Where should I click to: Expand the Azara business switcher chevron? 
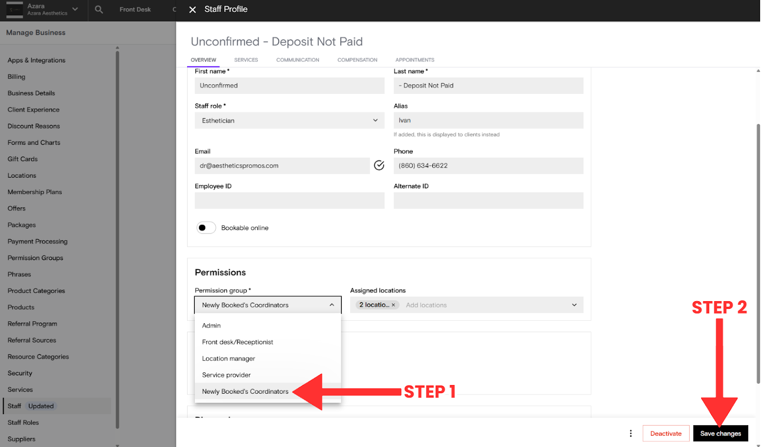pos(75,9)
